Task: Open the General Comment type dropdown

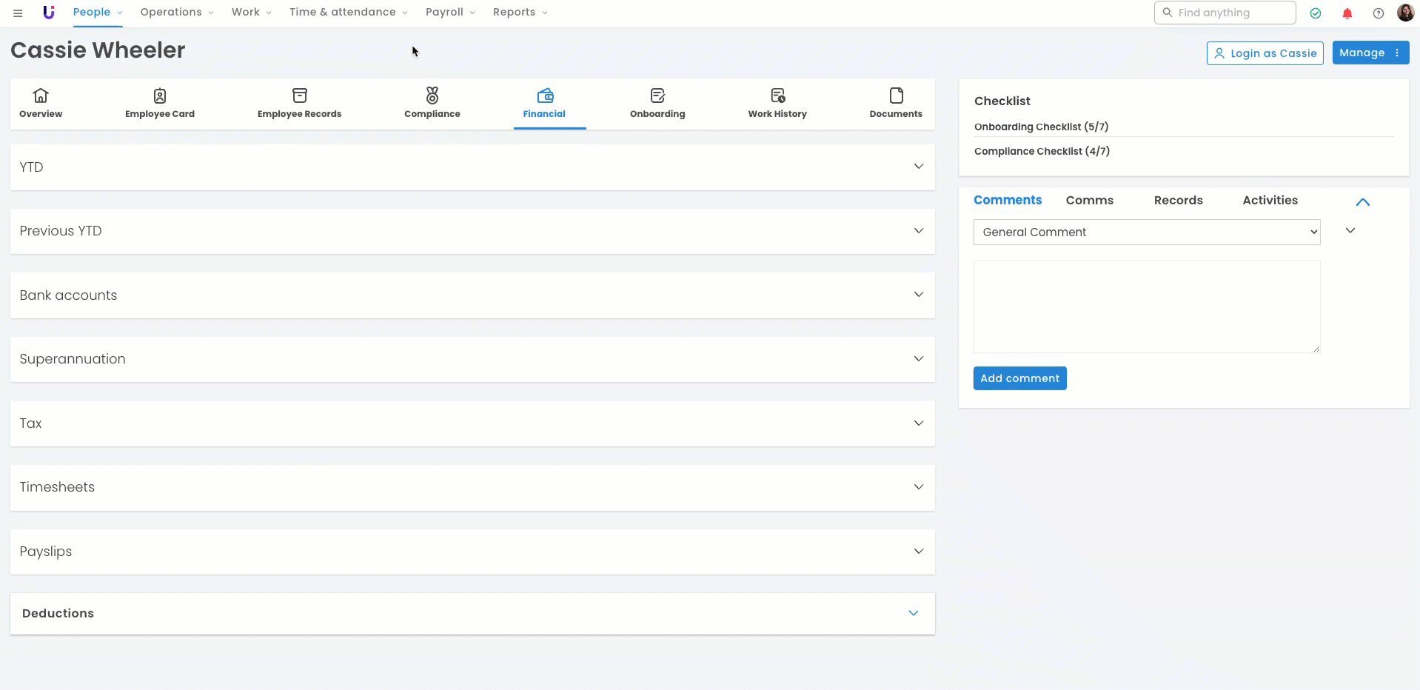Action: coord(1146,232)
